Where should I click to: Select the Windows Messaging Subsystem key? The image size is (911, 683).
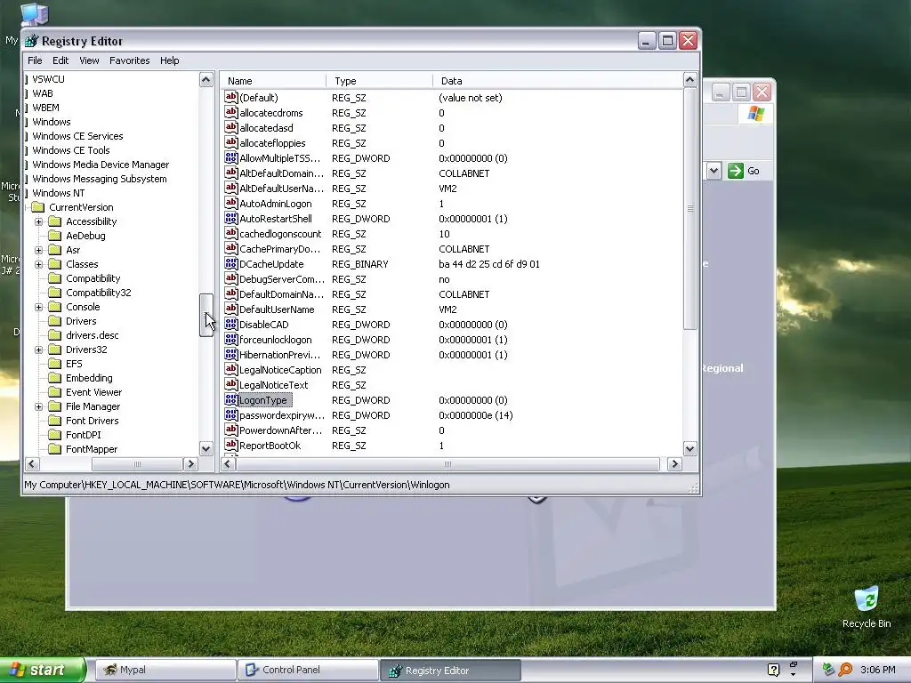(100, 179)
